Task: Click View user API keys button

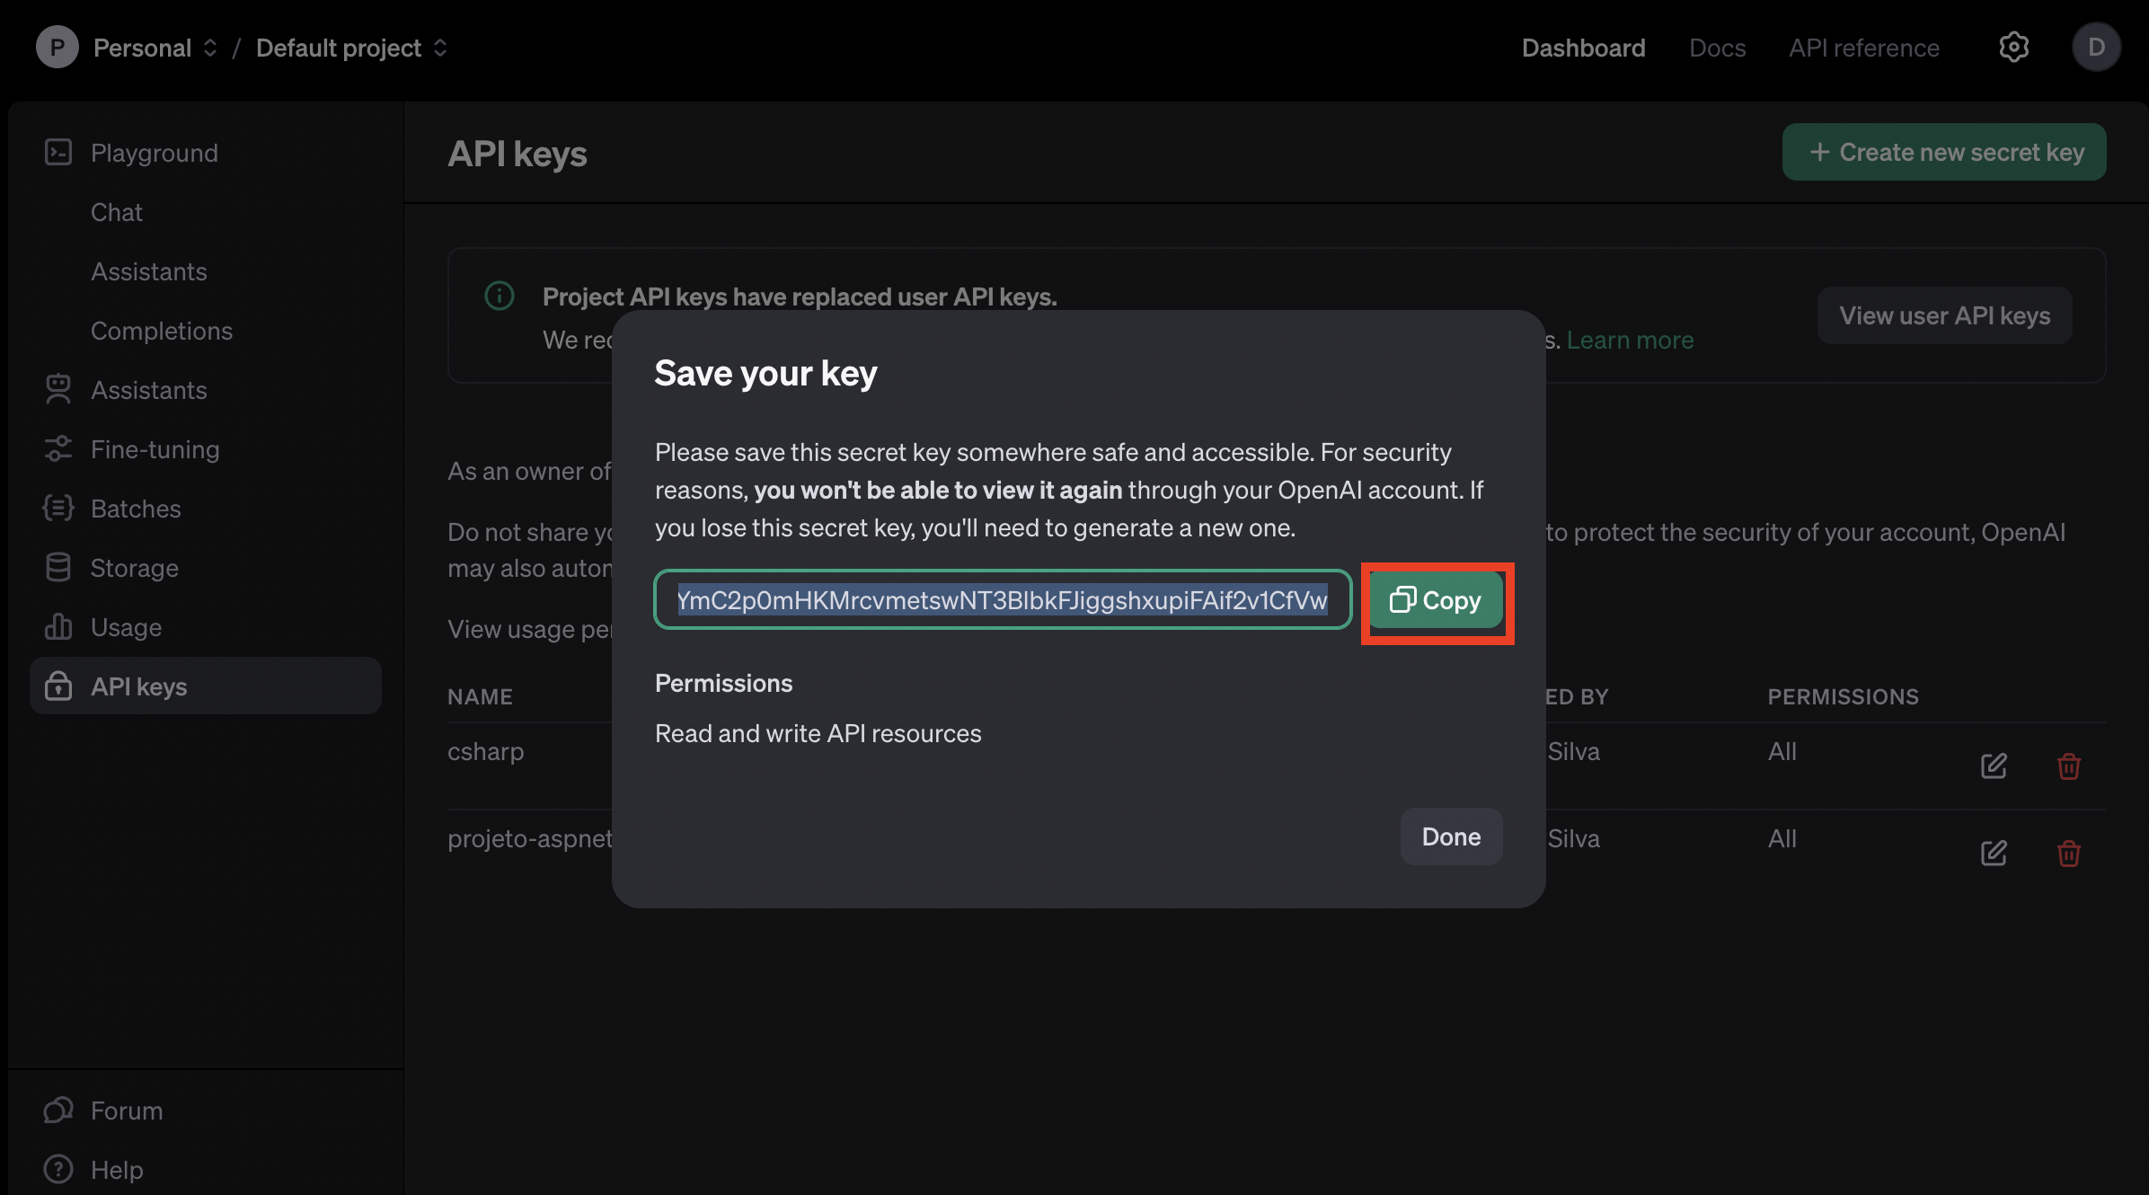Action: point(1944,315)
